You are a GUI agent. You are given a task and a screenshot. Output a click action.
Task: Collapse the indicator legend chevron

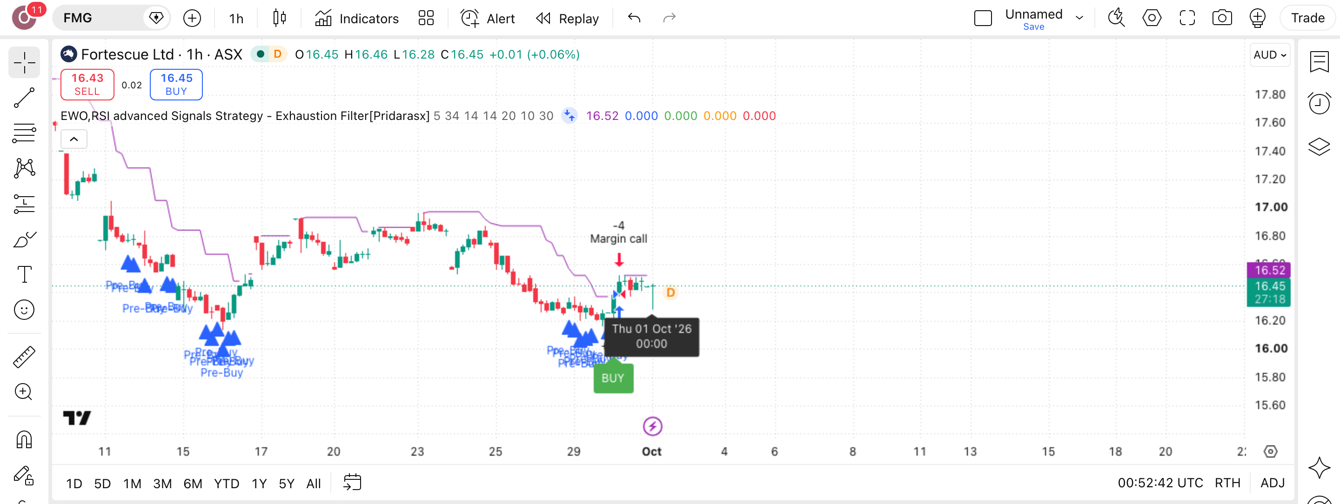[x=74, y=139]
